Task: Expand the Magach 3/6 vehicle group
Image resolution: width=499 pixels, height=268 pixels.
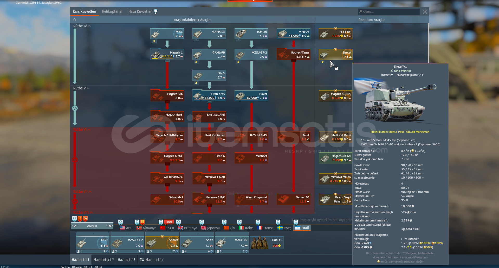Action: pos(167,102)
